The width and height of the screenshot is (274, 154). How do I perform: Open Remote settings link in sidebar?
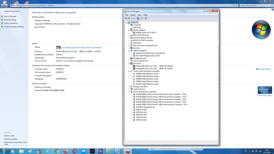[10, 20]
